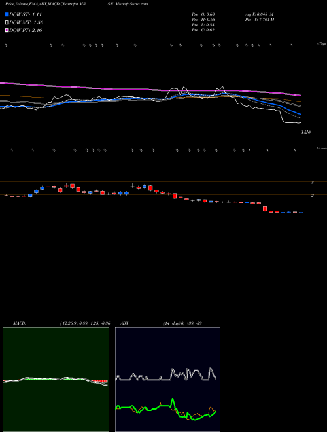Click inside the dark blue ADX chart panel
This screenshot has width=327, height=432.
167,380
